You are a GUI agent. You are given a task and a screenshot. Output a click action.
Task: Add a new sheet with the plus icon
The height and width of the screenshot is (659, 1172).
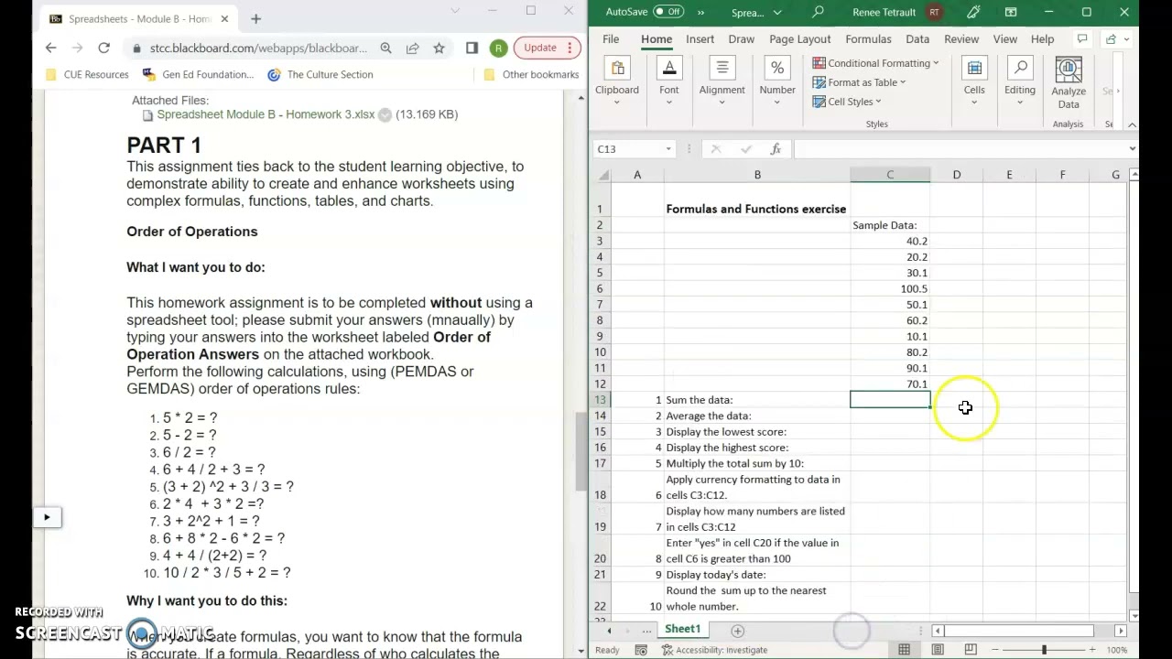[737, 631]
